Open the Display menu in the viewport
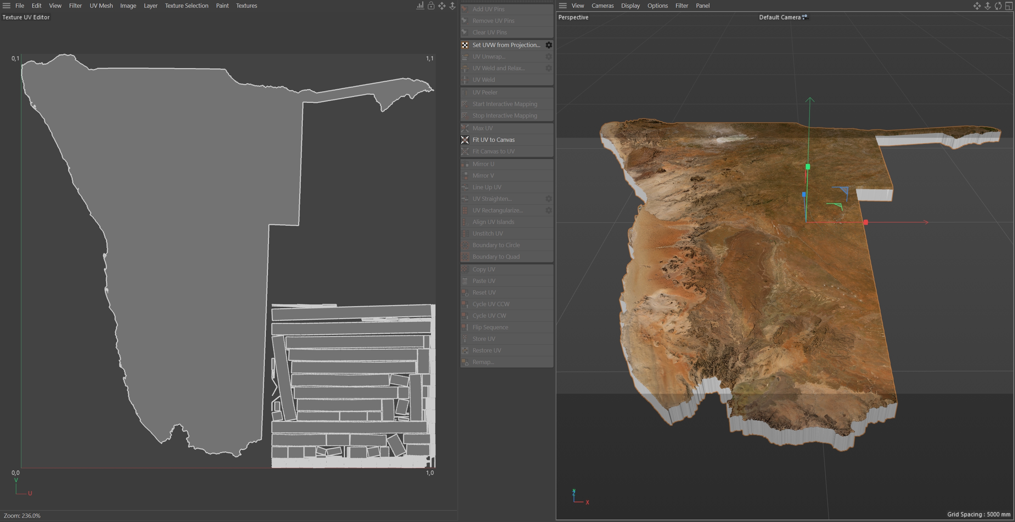1015x522 pixels. click(x=630, y=6)
